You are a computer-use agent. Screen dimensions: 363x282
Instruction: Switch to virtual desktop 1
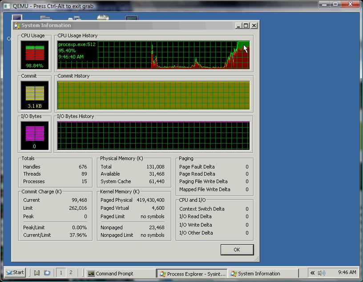pos(61,273)
